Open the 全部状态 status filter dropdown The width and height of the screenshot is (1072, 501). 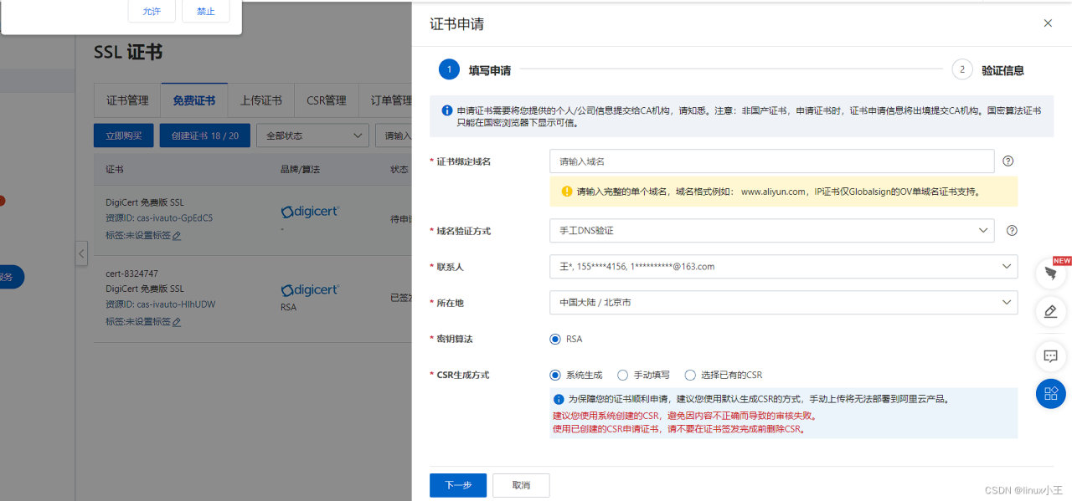click(312, 135)
